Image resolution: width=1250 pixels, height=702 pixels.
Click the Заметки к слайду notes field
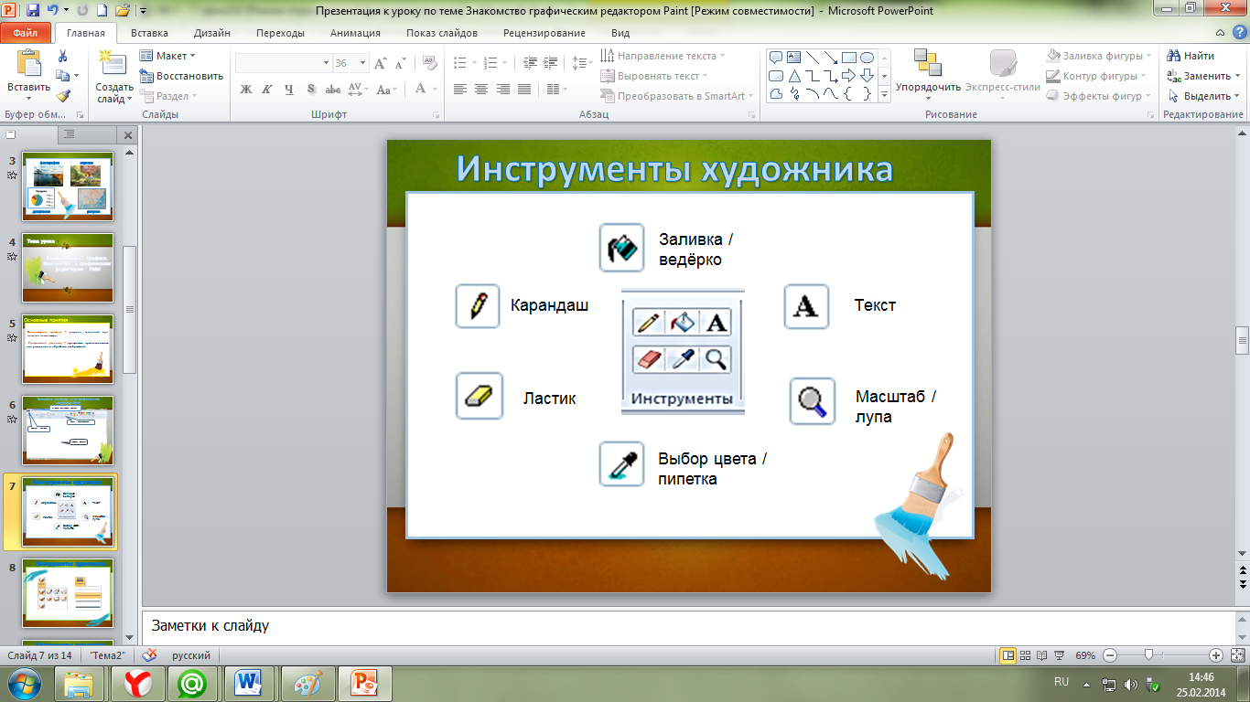688,627
